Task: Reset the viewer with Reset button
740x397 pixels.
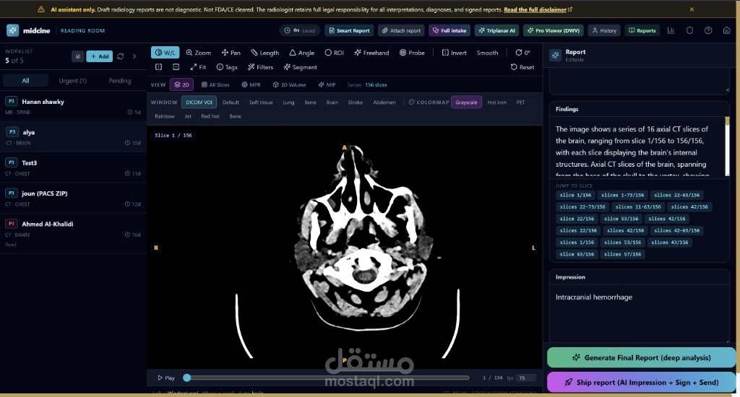Action: click(522, 67)
